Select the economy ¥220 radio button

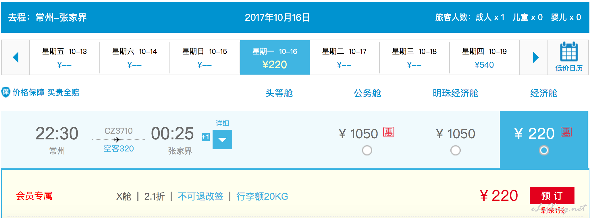(x=544, y=150)
